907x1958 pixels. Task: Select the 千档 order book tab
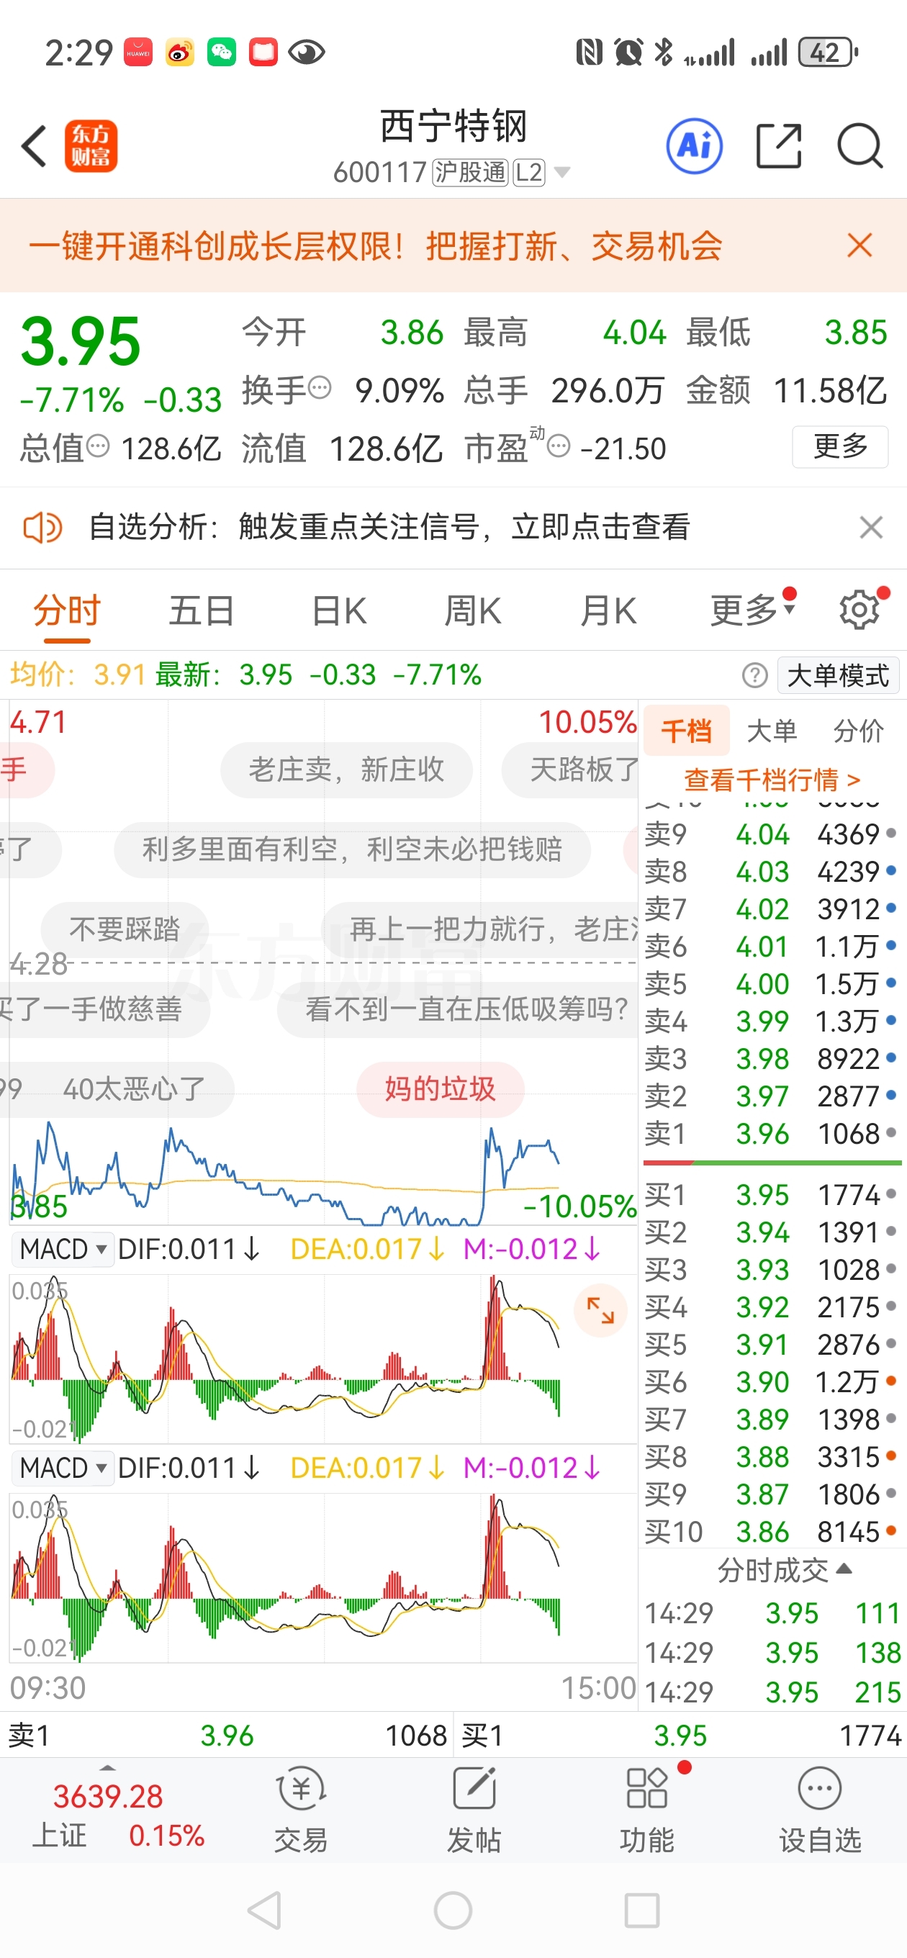point(687,731)
